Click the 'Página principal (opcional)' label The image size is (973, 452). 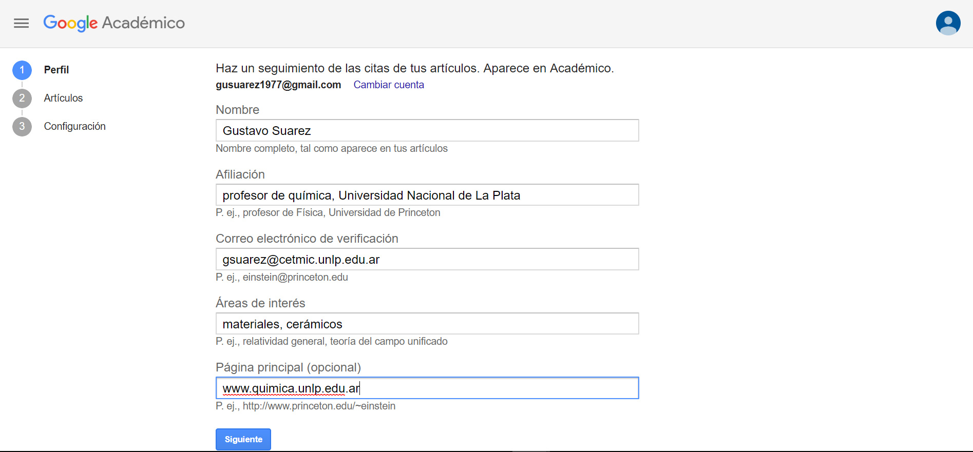288,367
